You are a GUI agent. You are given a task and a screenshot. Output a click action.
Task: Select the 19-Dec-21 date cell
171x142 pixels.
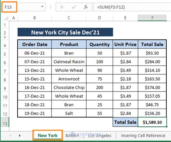[35, 113]
